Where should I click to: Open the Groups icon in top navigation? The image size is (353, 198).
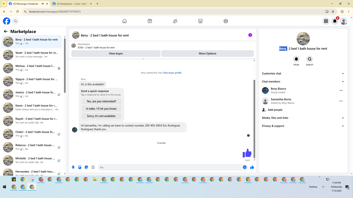coord(226,21)
